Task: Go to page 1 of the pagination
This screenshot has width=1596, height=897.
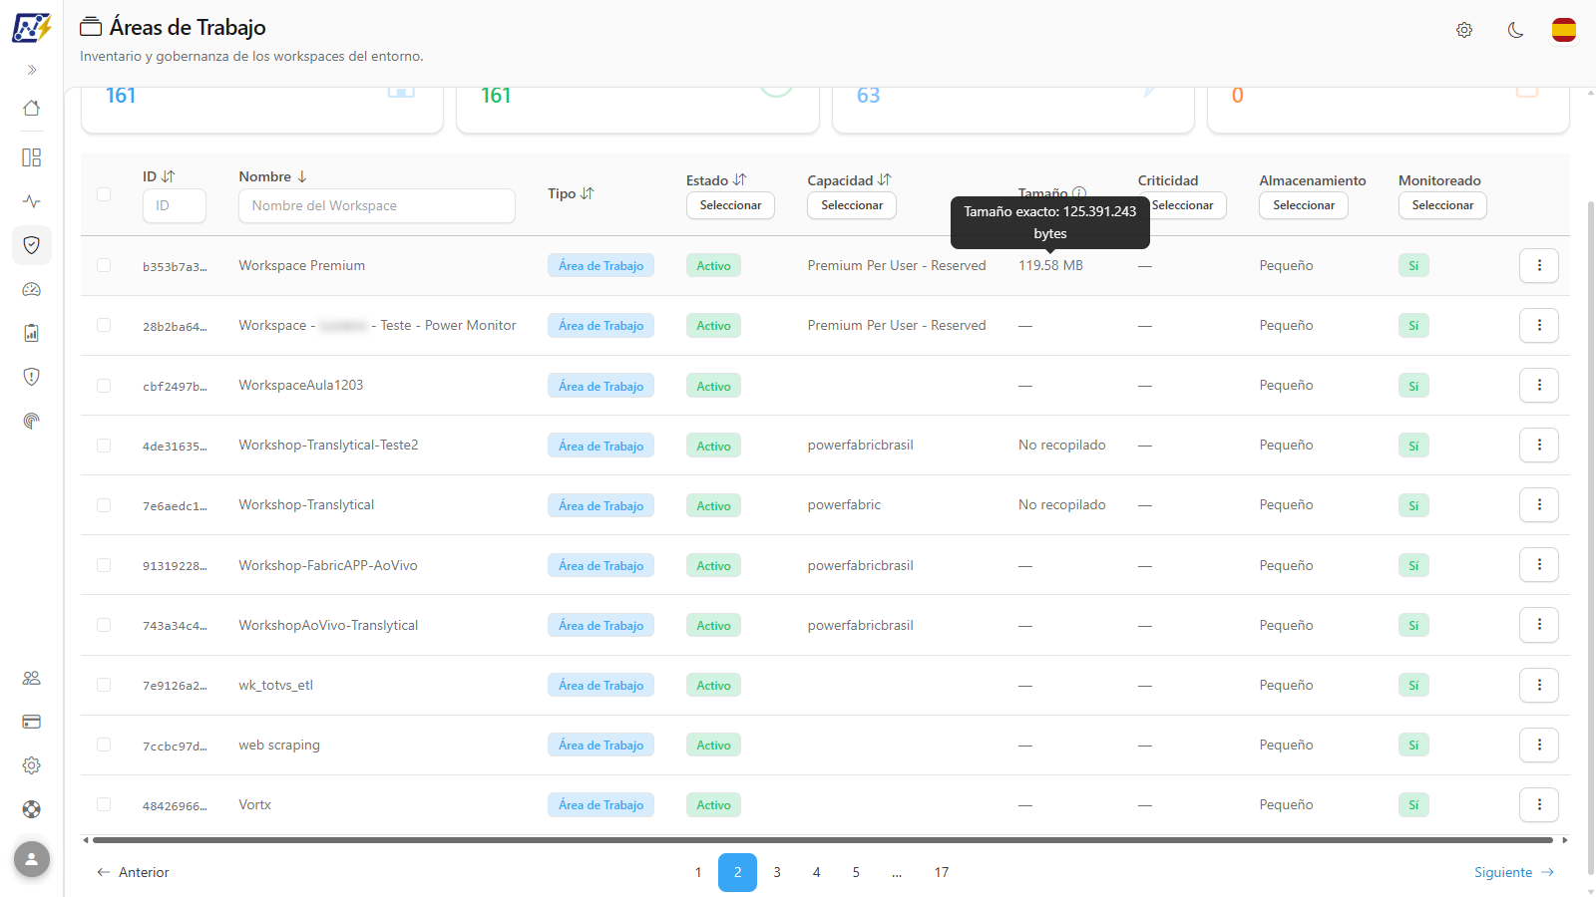Action: click(x=698, y=872)
